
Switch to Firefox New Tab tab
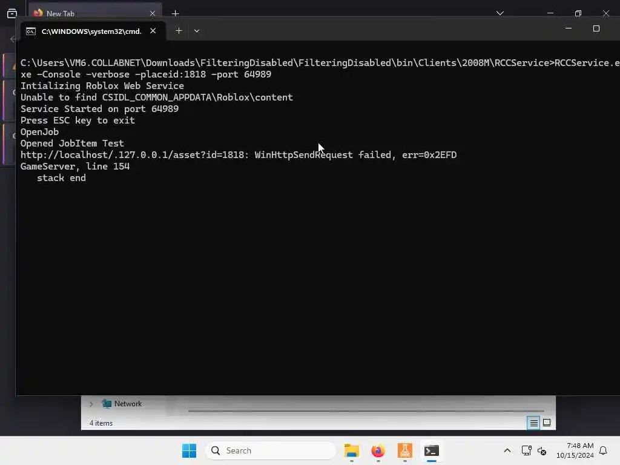pyautogui.click(x=95, y=13)
